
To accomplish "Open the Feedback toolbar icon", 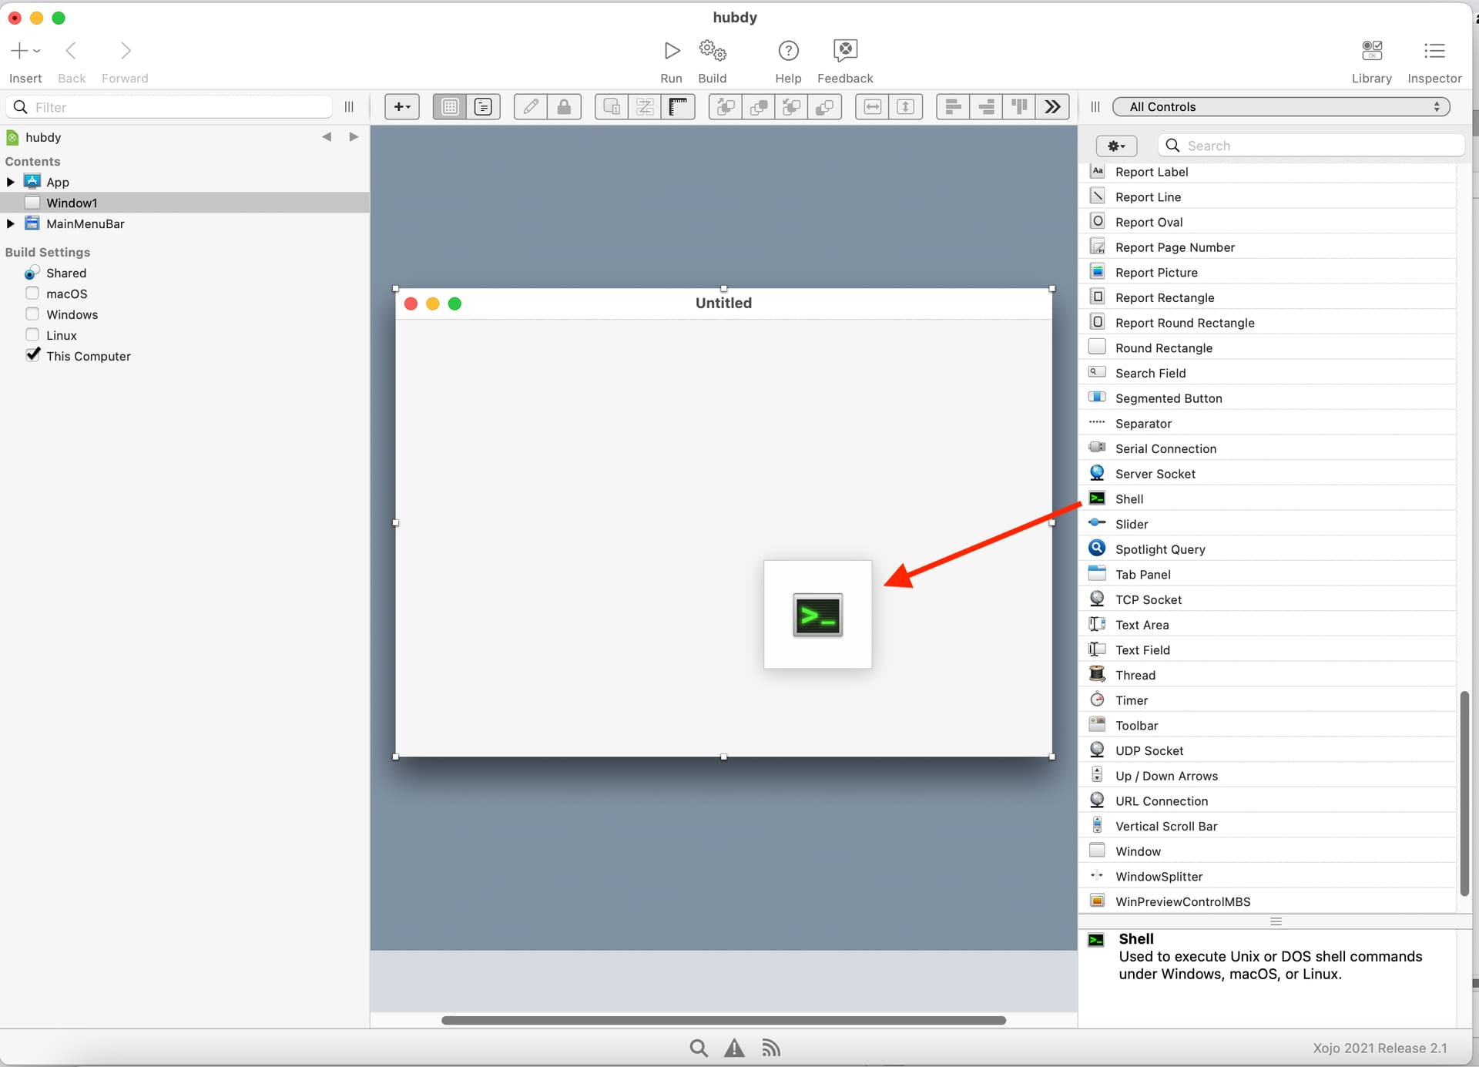I will point(845,51).
